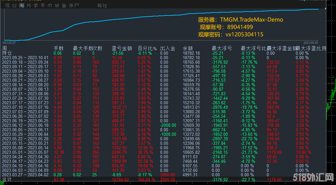
Task: Select the 2023.06.12 ~ 2023.06.18 week row
Action: (x=155, y=125)
